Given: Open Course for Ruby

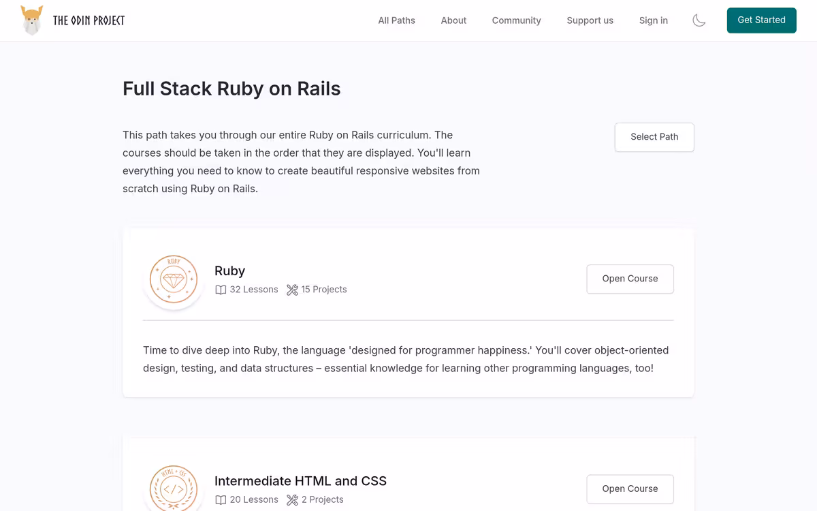Looking at the screenshot, I should pyautogui.click(x=630, y=279).
